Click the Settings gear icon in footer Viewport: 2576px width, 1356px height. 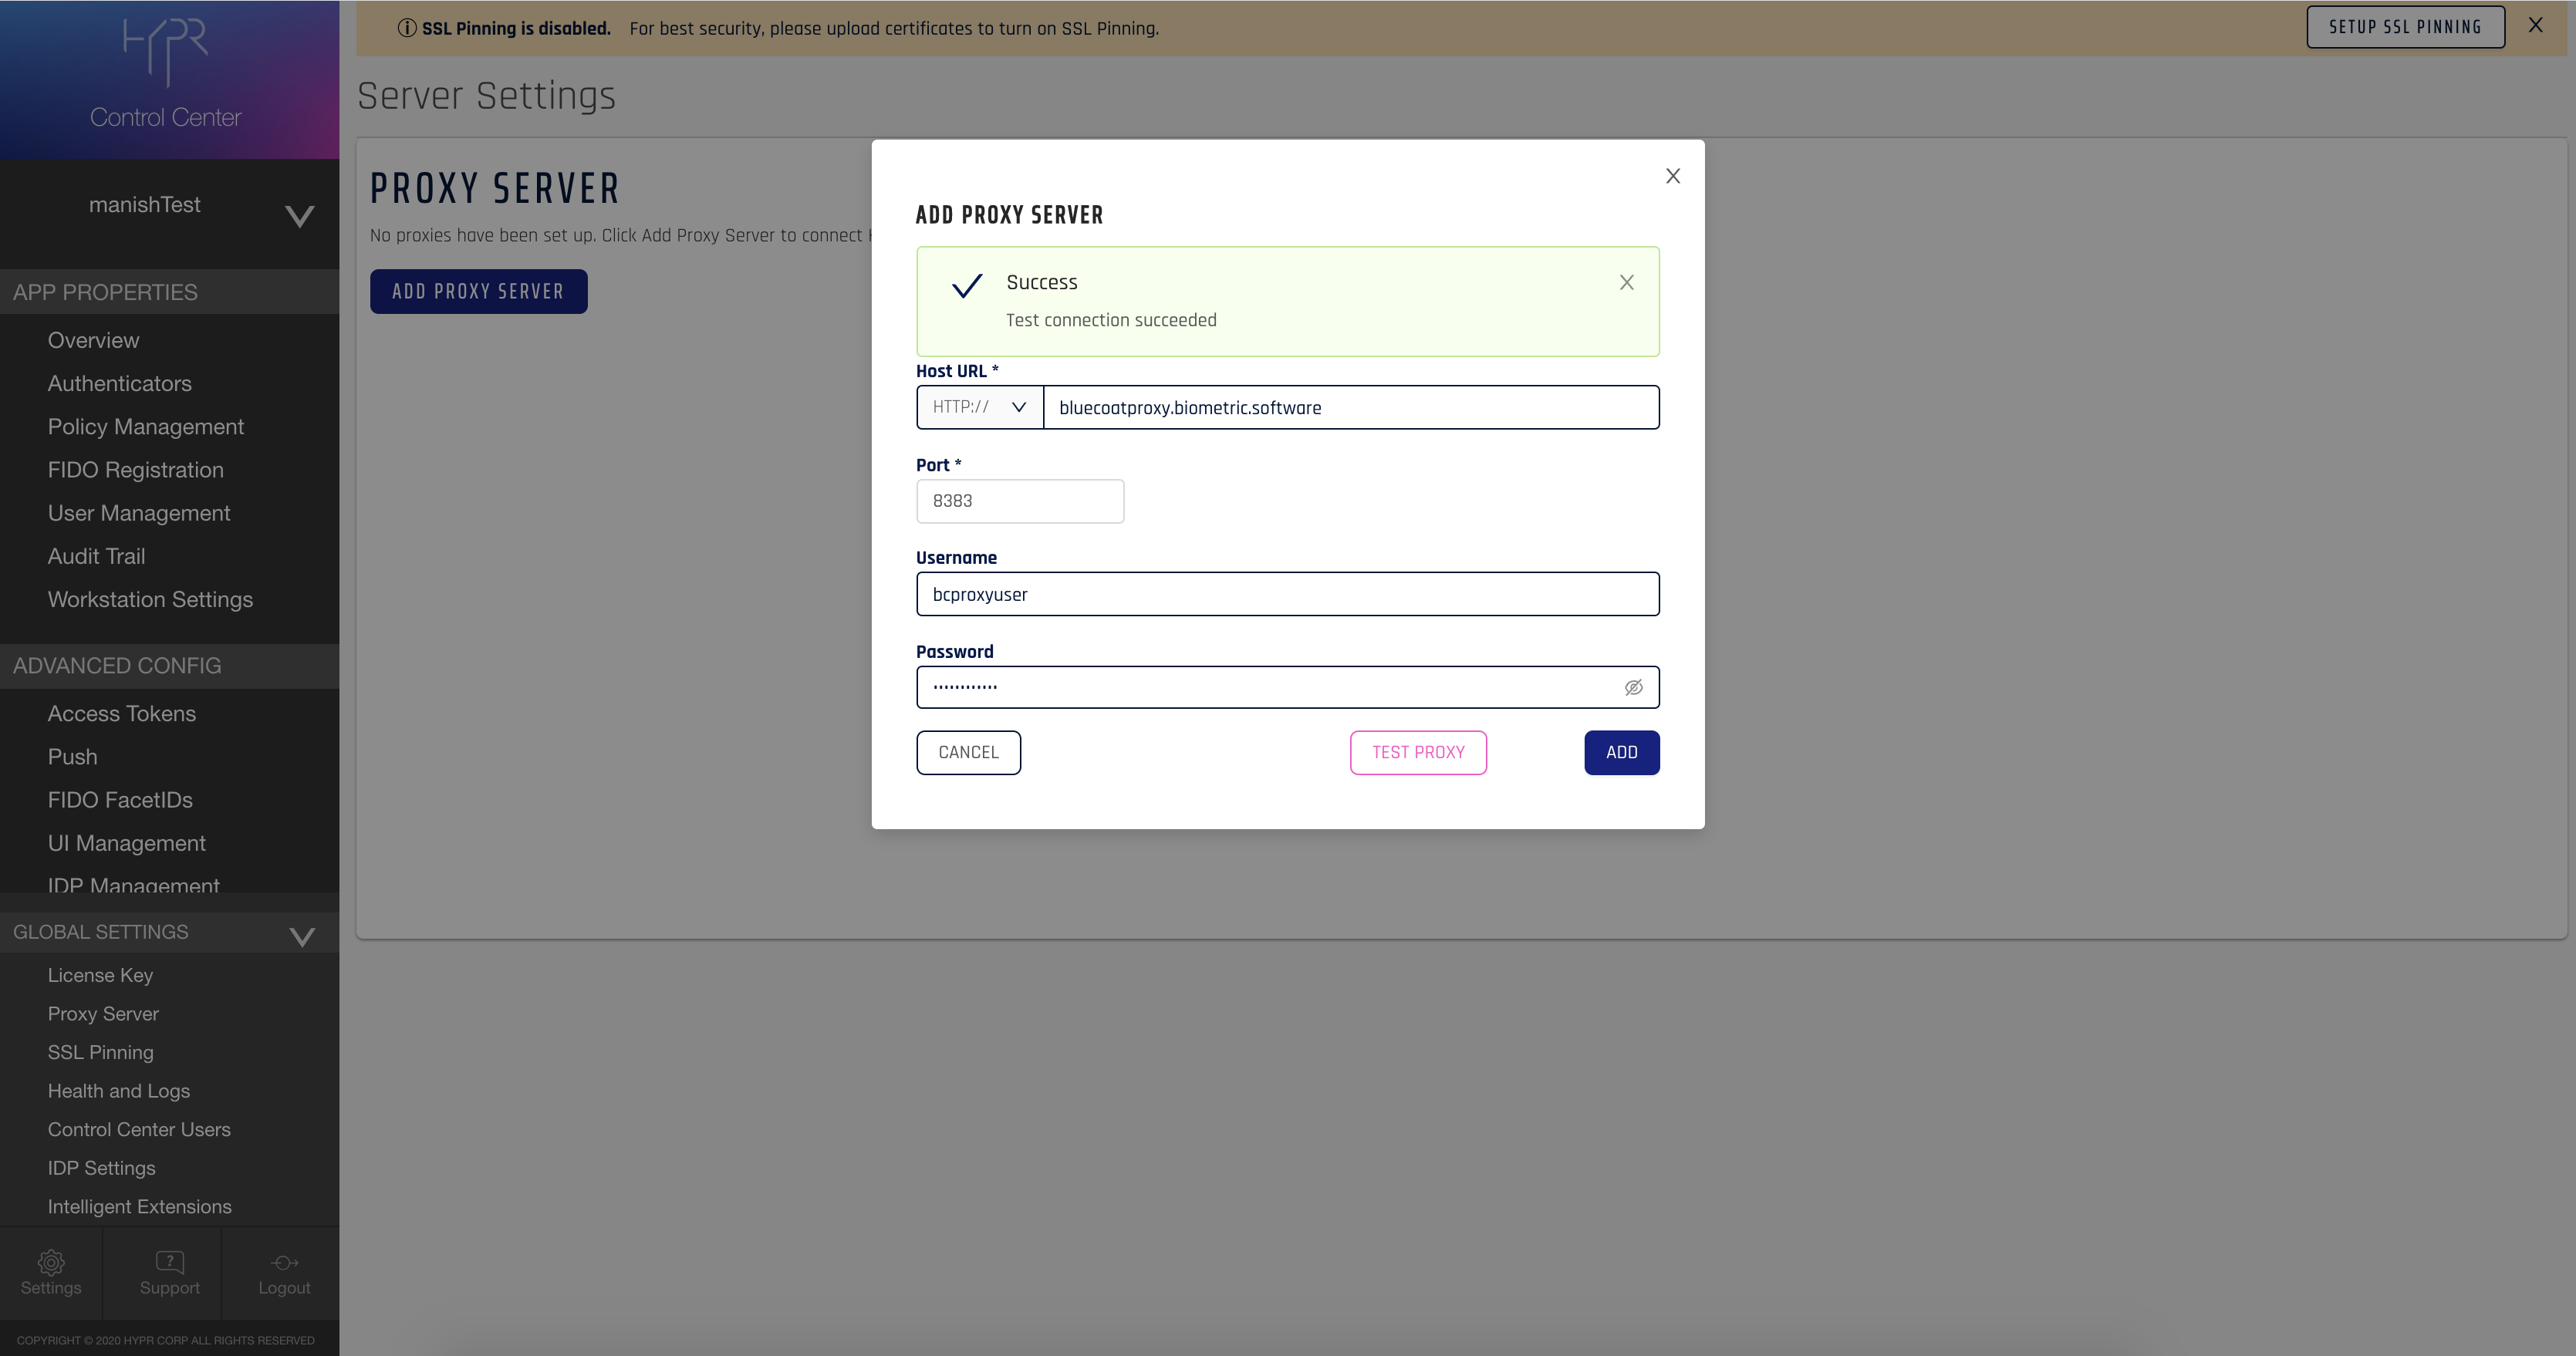[51, 1262]
